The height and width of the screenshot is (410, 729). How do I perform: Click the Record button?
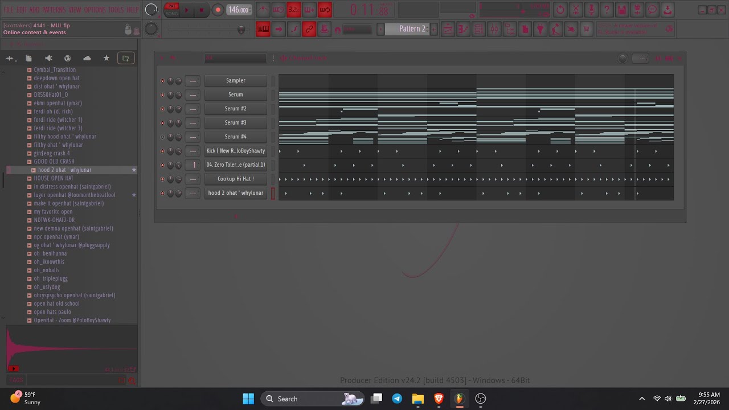(218, 10)
